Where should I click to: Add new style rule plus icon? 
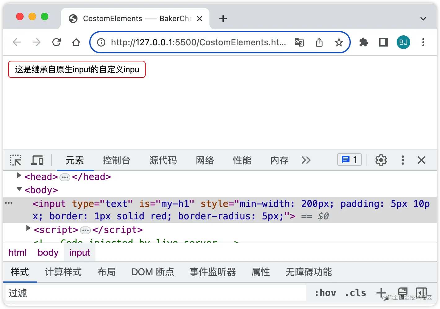381,293
